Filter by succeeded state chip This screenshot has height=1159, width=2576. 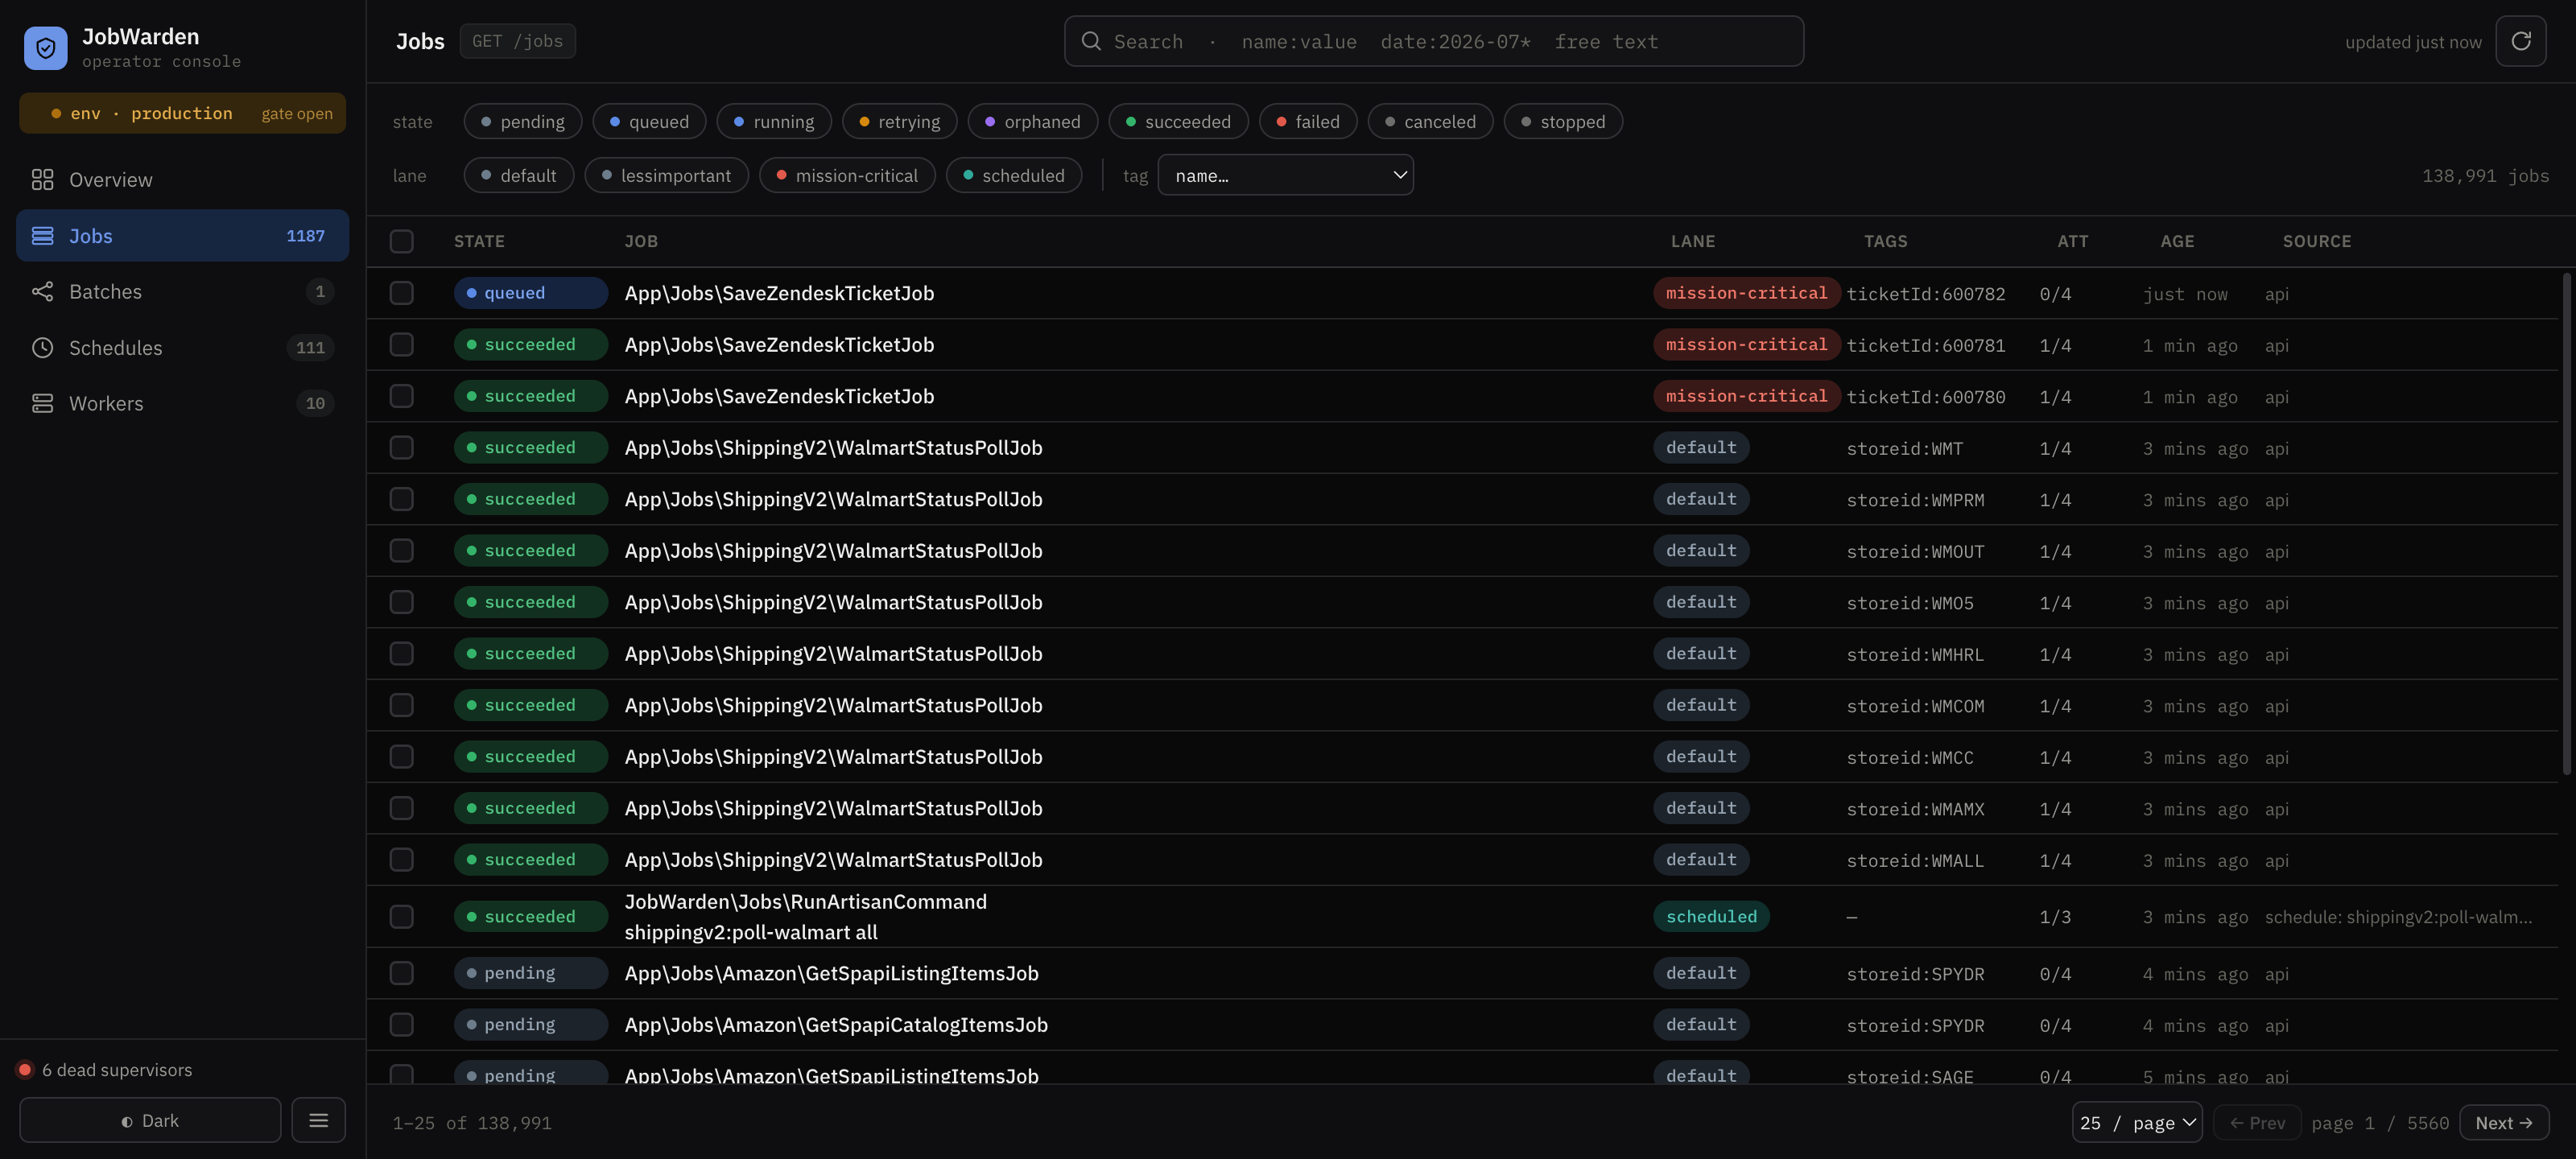[1178, 121]
